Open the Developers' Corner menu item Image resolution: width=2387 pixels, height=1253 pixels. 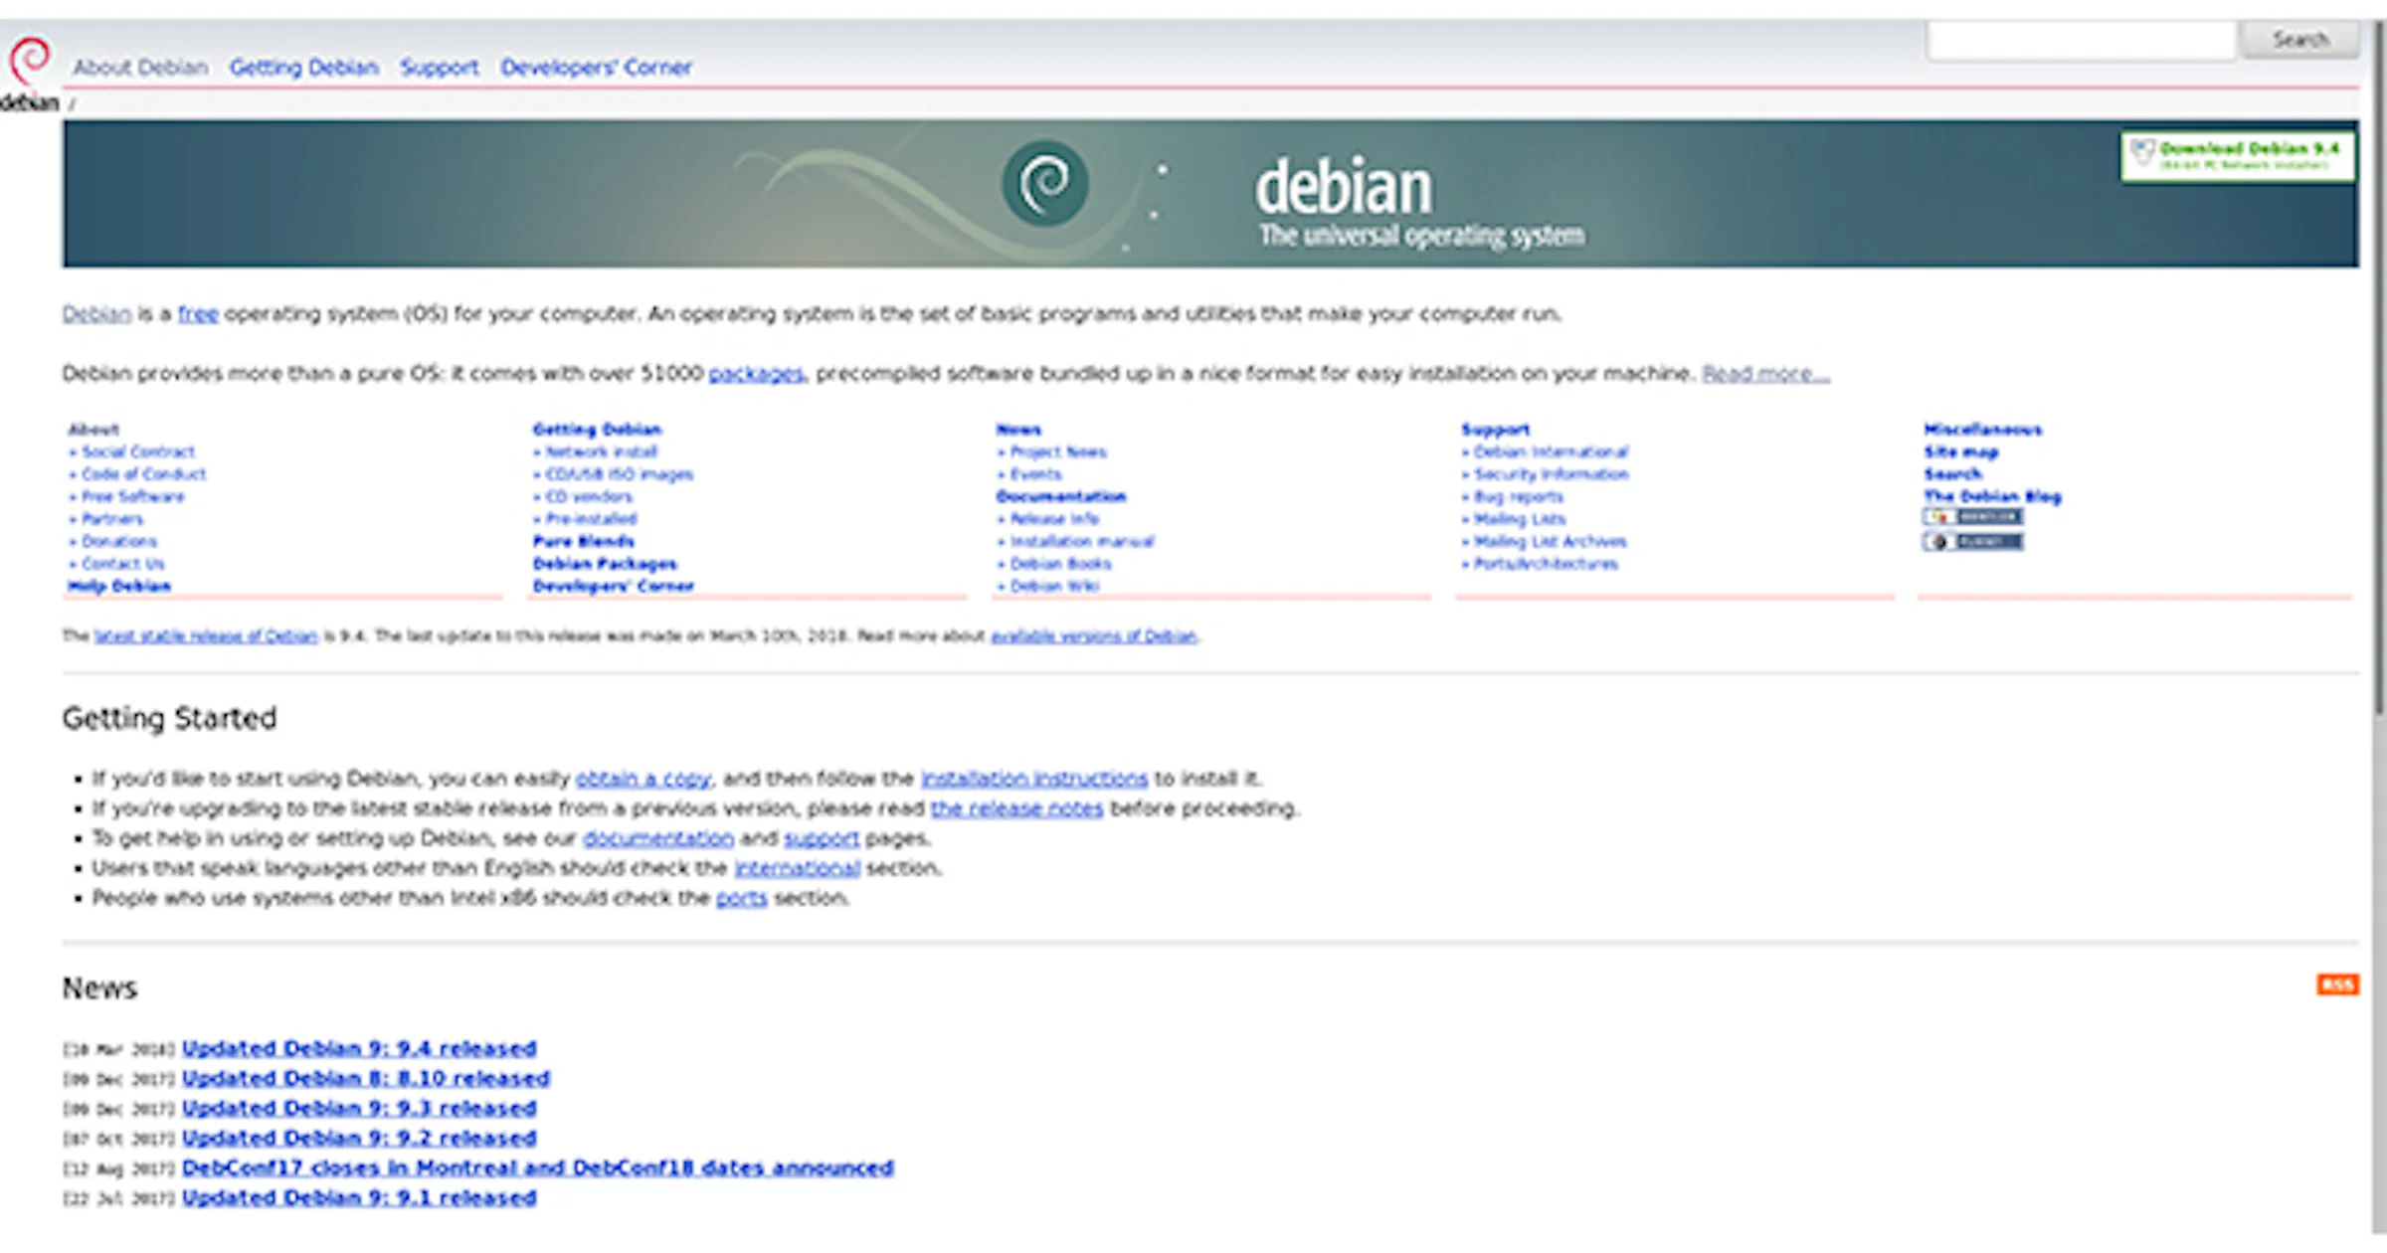[597, 68]
